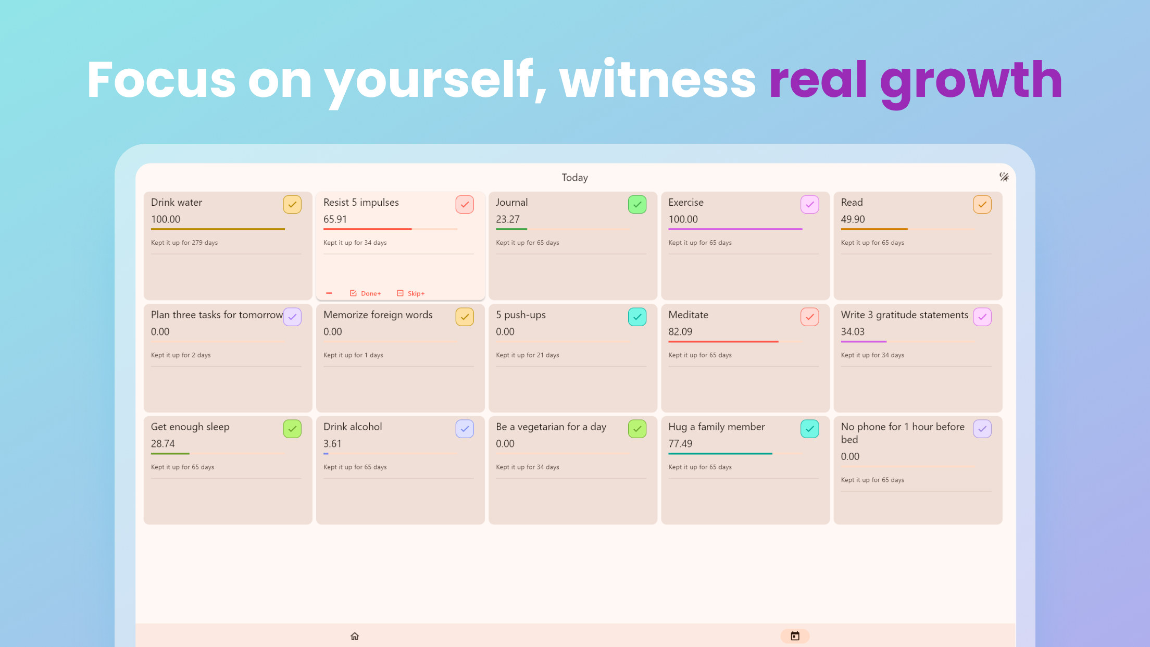Toggle the Exercise habit checkbox
This screenshot has width=1150, height=647.
click(x=809, y=204)
